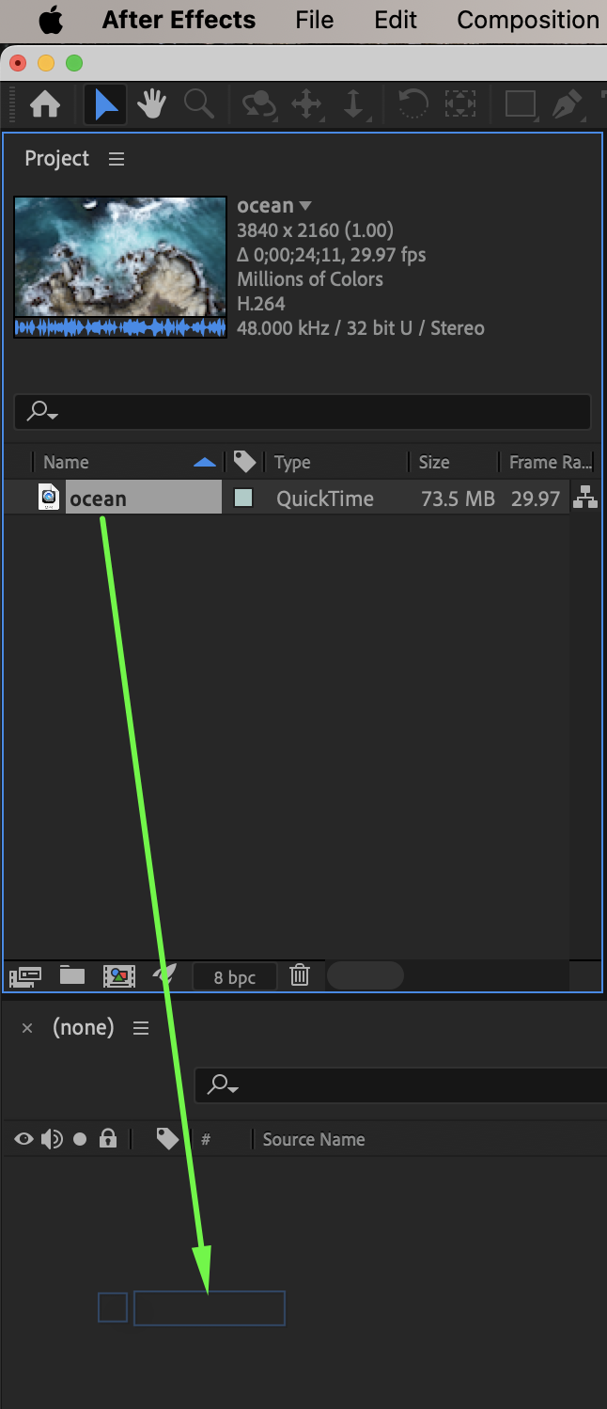Open the Project panel hamburger menu

117,159
